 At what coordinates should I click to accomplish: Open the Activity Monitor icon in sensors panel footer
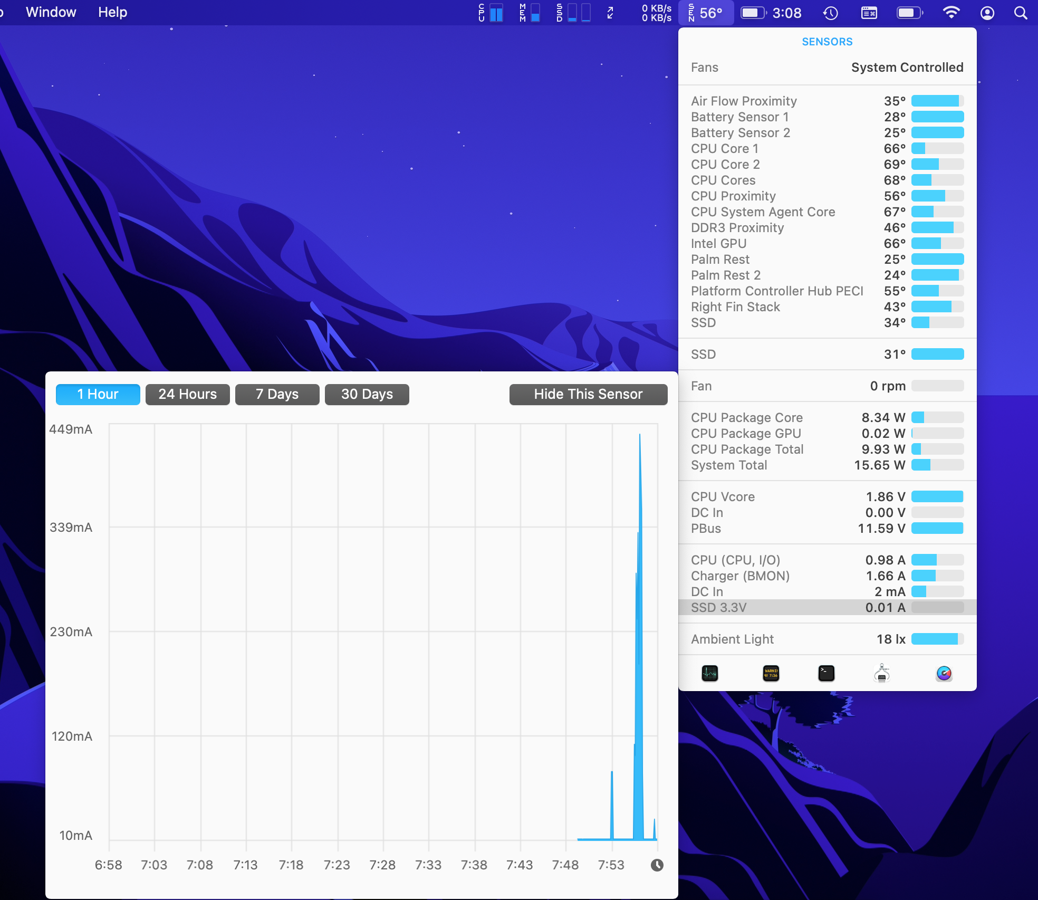709,673
